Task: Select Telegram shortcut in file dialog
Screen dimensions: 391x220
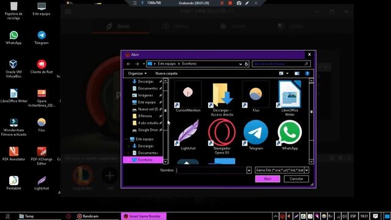Action: [256, 134]
